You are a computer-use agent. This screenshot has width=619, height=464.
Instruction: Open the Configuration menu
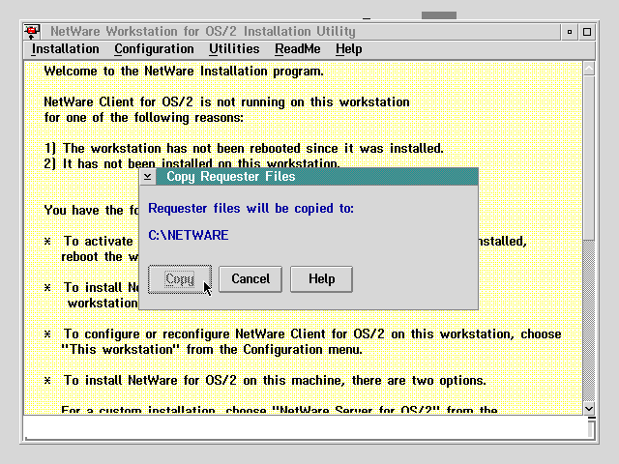154,49
